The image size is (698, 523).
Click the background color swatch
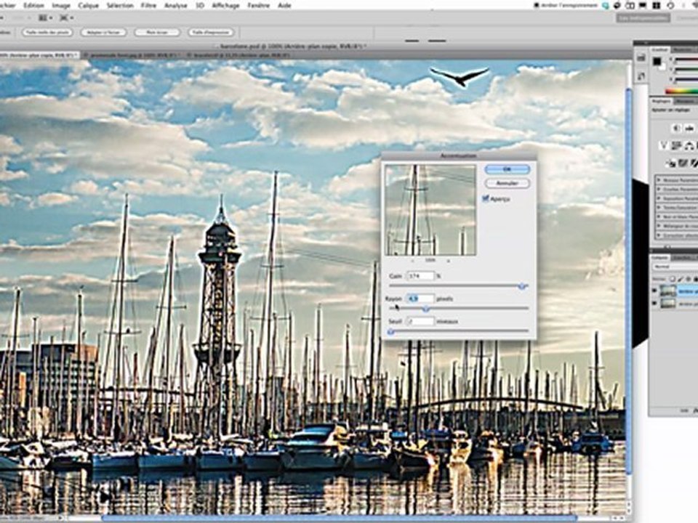point(662,67)
